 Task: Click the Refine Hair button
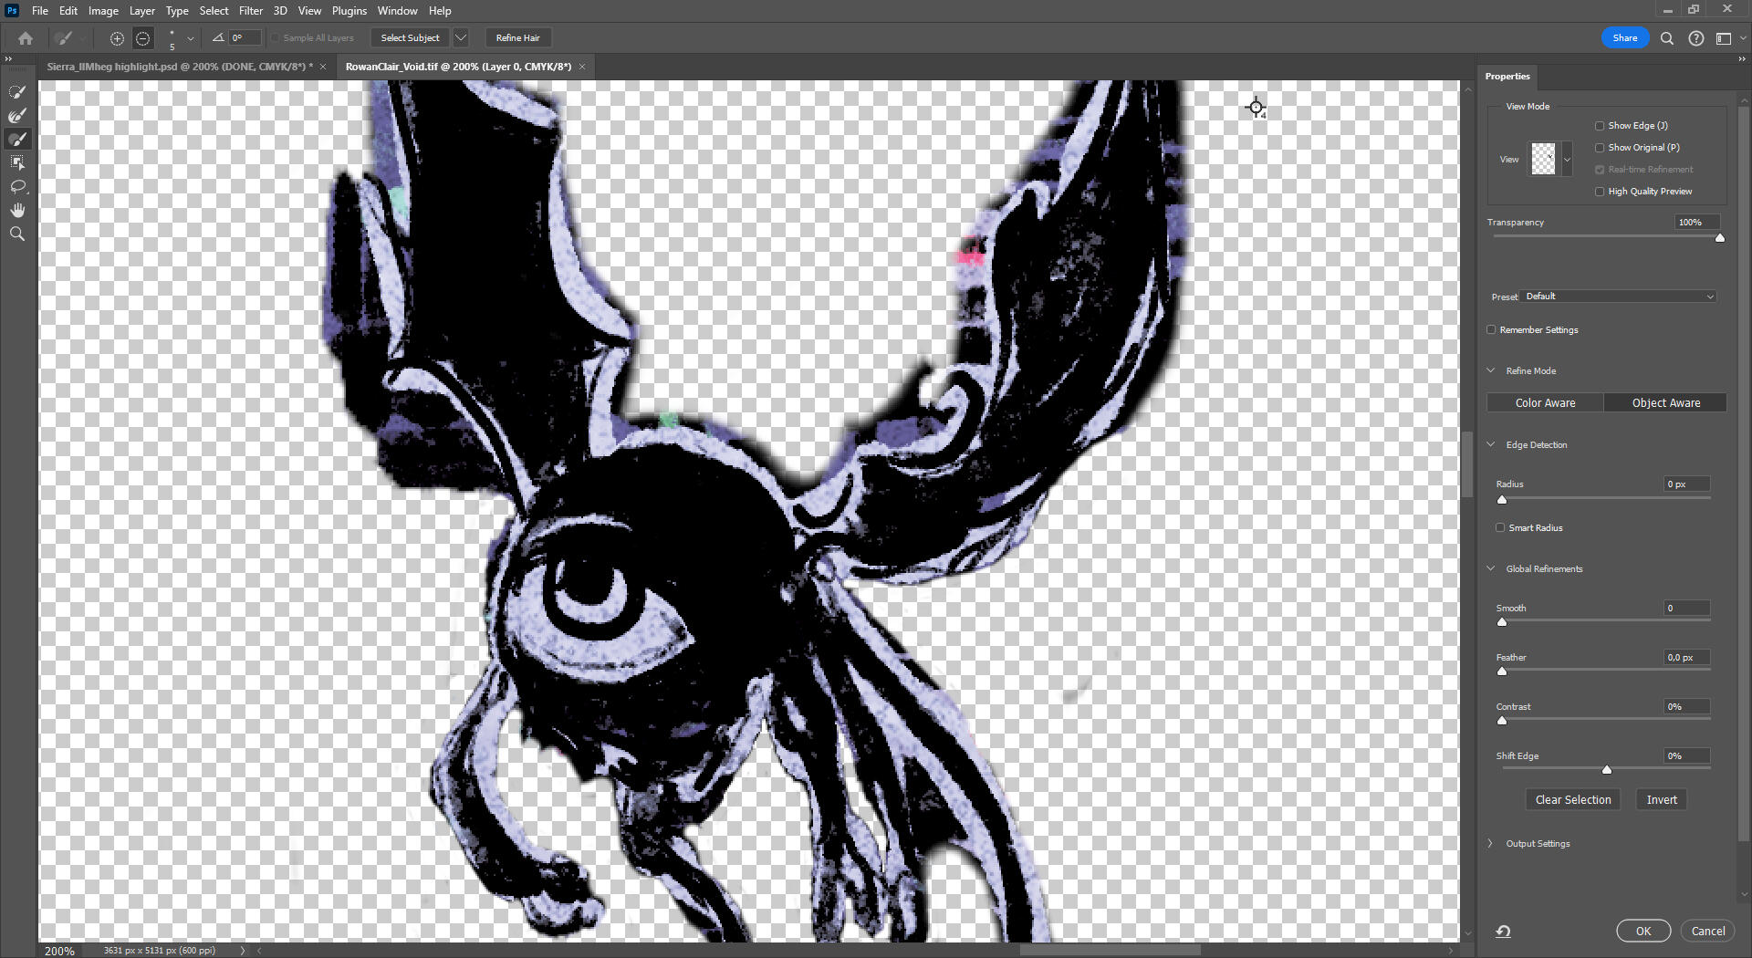click(517, 38)
